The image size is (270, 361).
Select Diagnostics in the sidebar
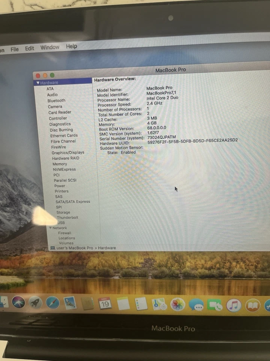(x=60, y=124)
